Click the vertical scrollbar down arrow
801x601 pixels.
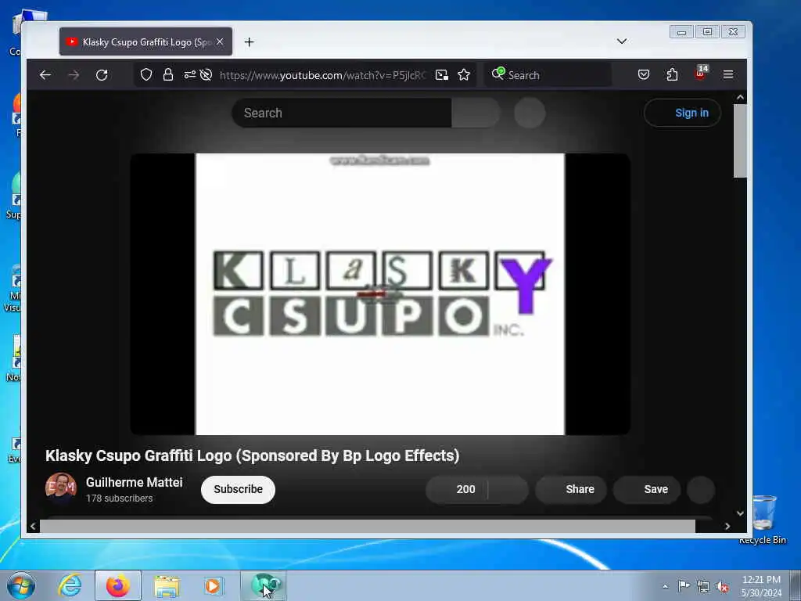click(x=740, y=513)
